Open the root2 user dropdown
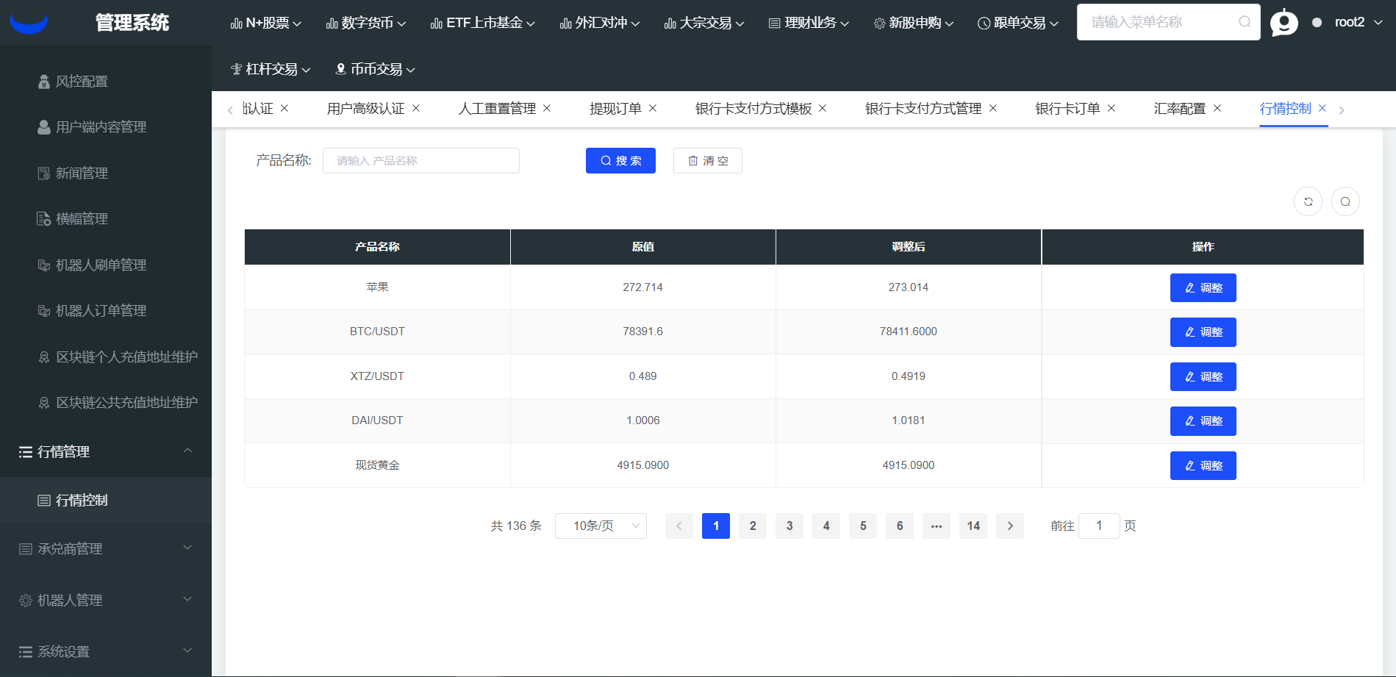This screenshot has width=1396, height=677. 1357,23
